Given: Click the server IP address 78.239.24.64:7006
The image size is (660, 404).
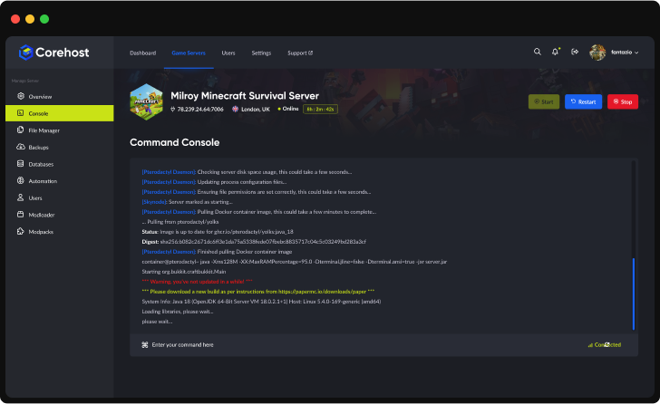Looking at the screenshot, I should tap(200, 110).
